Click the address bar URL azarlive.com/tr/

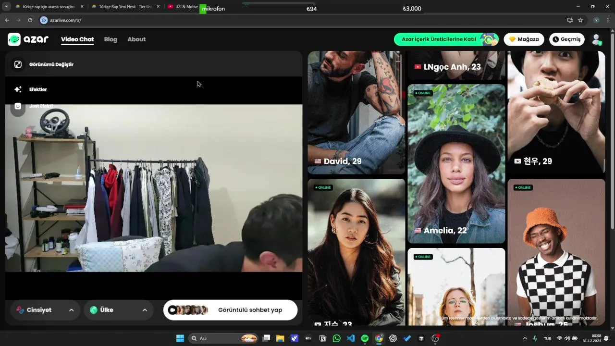(66, 20)
